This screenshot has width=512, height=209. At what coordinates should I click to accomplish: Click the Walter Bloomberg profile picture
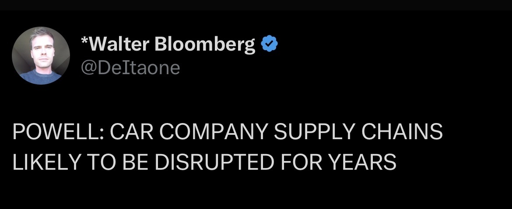point(41,55)
